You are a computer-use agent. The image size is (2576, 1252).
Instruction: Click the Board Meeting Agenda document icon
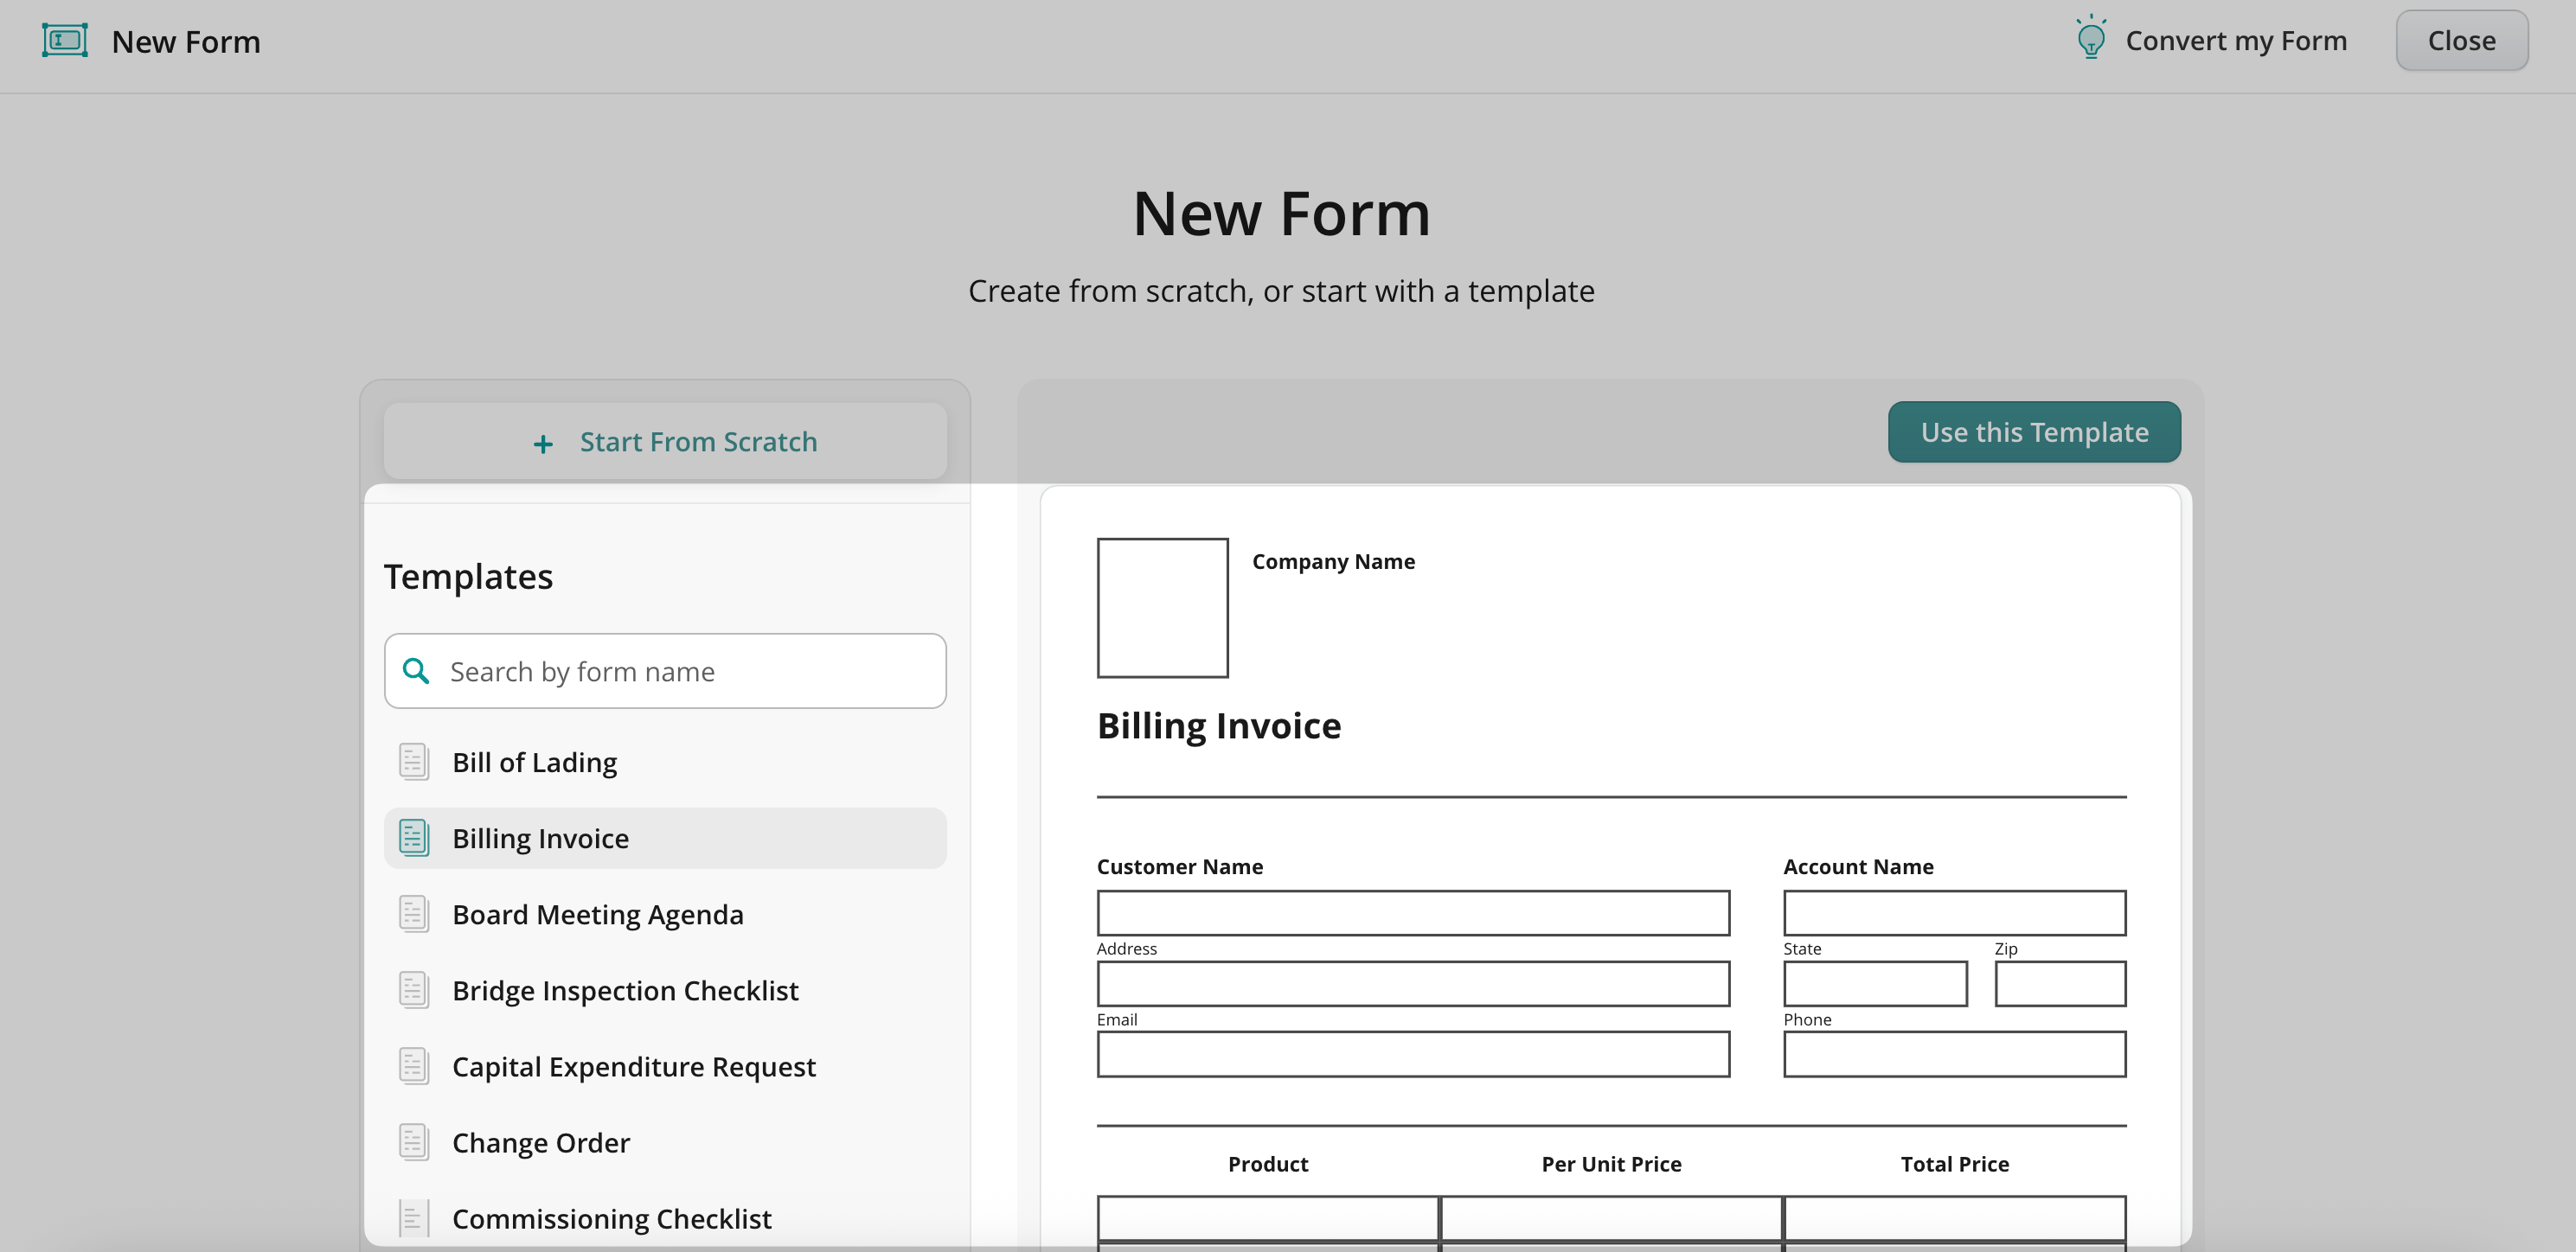(x=413, y=913)
